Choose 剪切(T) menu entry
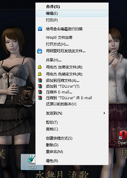 tap(72, 122)
